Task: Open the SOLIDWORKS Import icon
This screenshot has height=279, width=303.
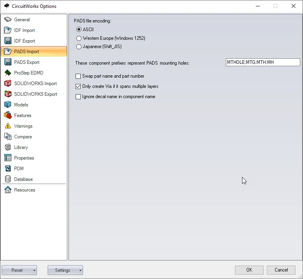Action: tap(8, 84)
